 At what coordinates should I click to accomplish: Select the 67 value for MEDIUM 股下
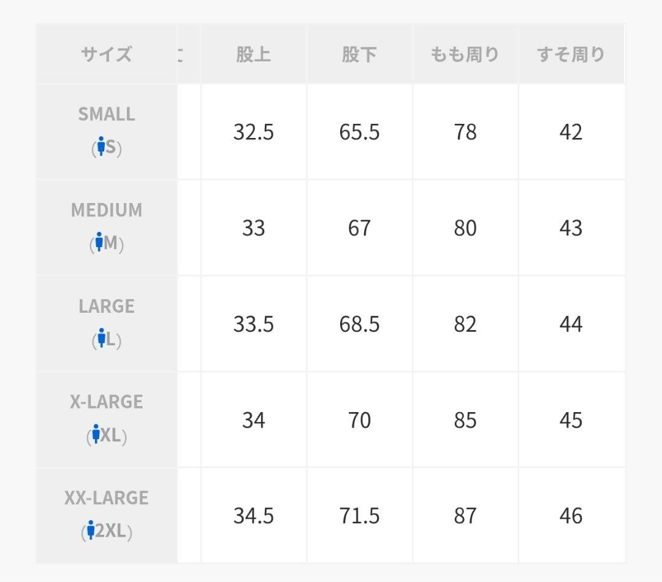coord(359,228)
